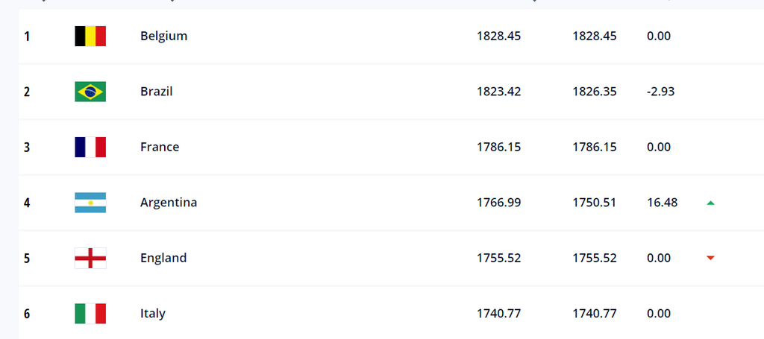
Task: Click the Argentina flag icon
Action: click(x=90, y=203)
